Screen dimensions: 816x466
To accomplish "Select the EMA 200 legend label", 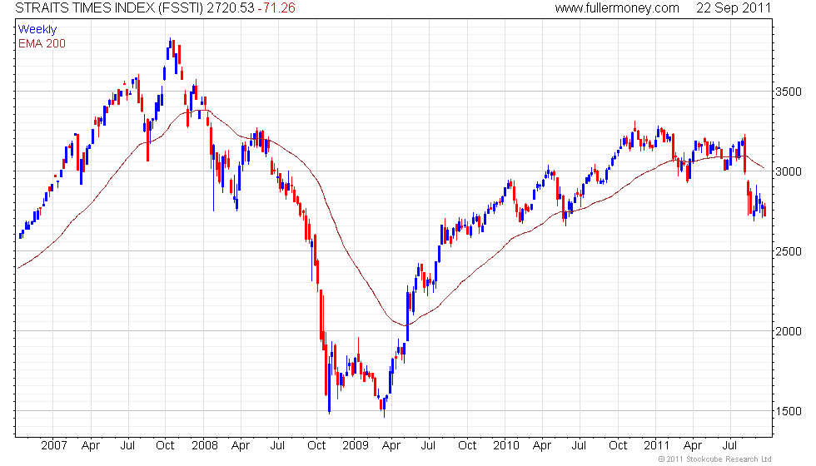I will click(42, 43).
